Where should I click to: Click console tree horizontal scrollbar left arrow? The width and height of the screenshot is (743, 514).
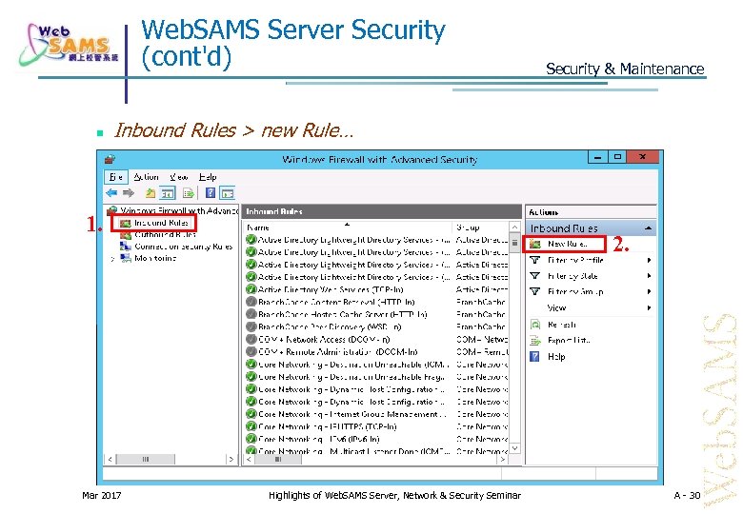110,459
